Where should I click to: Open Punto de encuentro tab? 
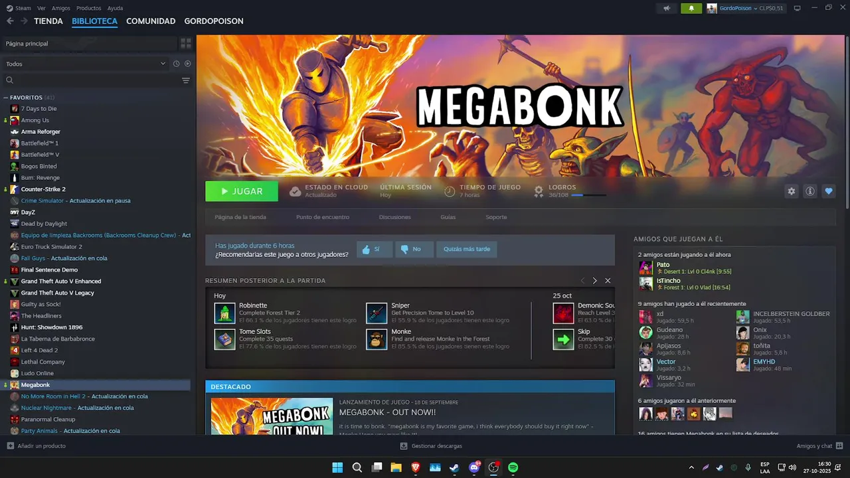point(323,217)
